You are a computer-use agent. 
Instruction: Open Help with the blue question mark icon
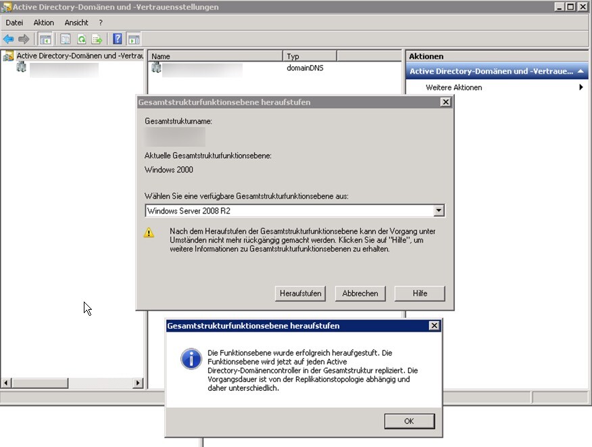tap(118, 39)
